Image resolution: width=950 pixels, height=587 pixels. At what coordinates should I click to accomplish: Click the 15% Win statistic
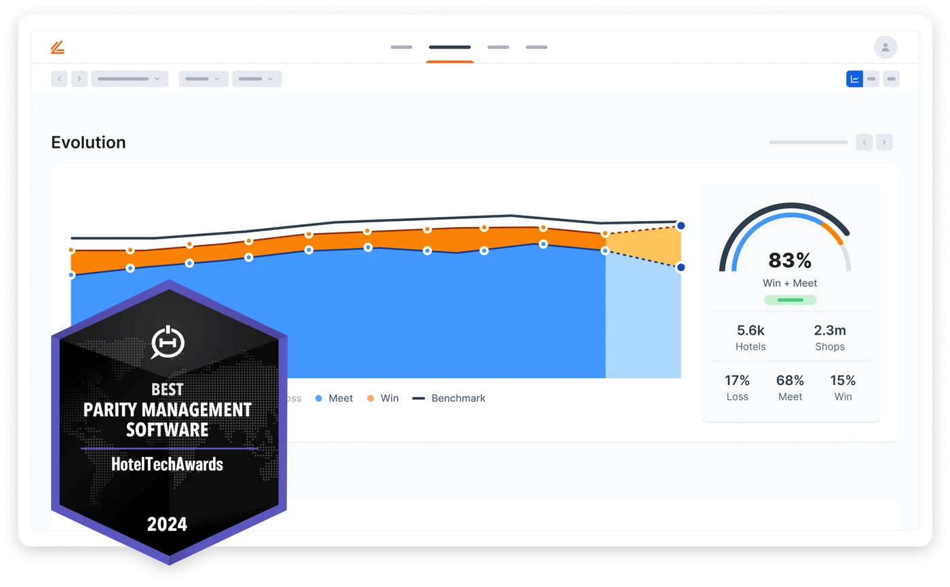(x=843, y=388)
